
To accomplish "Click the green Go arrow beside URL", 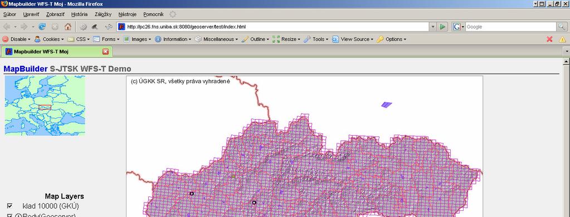I will coord(442,27).
